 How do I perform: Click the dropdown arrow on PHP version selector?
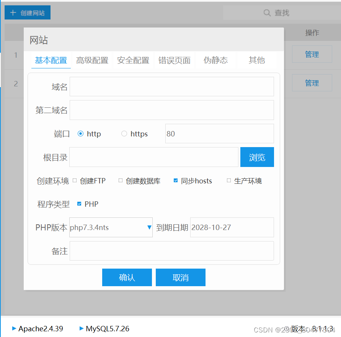tap(149, 227)
